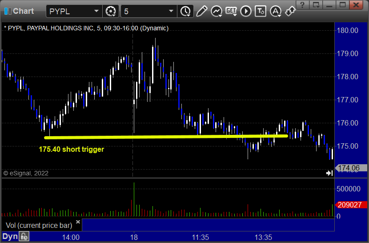
Task: Maximize the chart window
Action: (x=342, y=5)
